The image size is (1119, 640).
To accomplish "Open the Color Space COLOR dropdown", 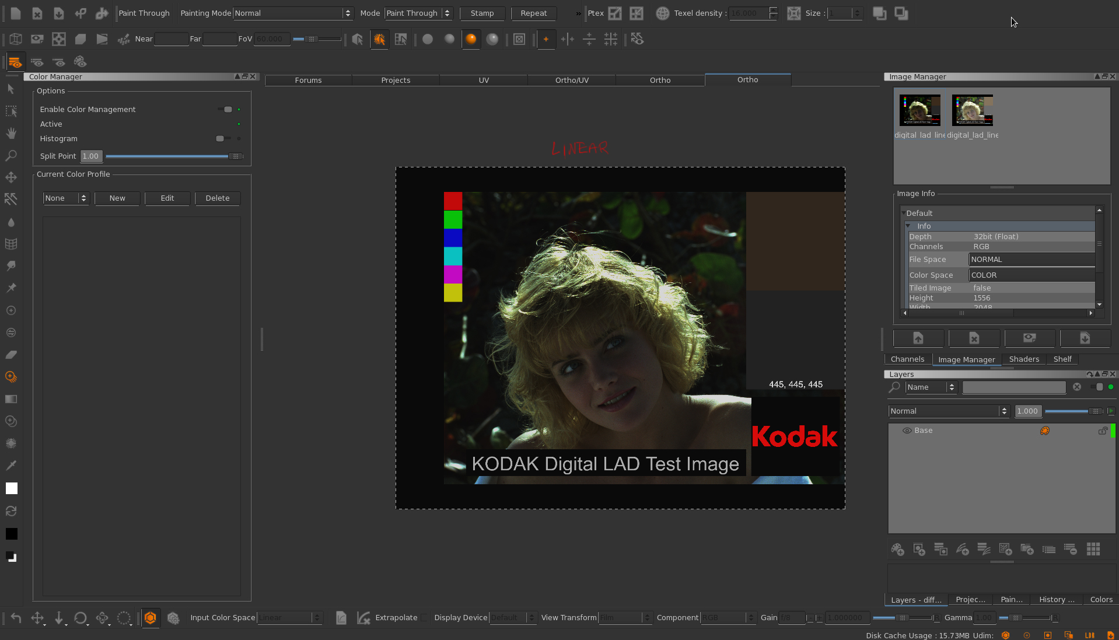I will coord(1032,275).
